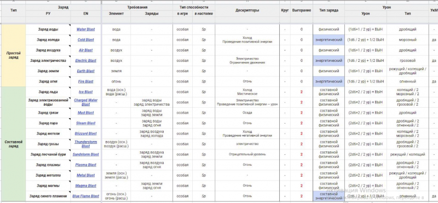Image resolution: width=438 pixels, height=203 pixels.
Task: Select the 'Дескрипторы' header cell
Action: click(x=247, y=10)
